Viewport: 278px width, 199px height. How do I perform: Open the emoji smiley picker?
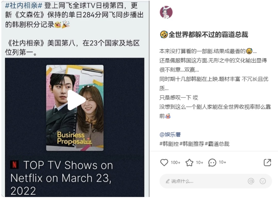263,181
